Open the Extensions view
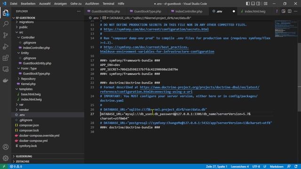The width and height of the screenshot is (301, 169). click(6, 58)
